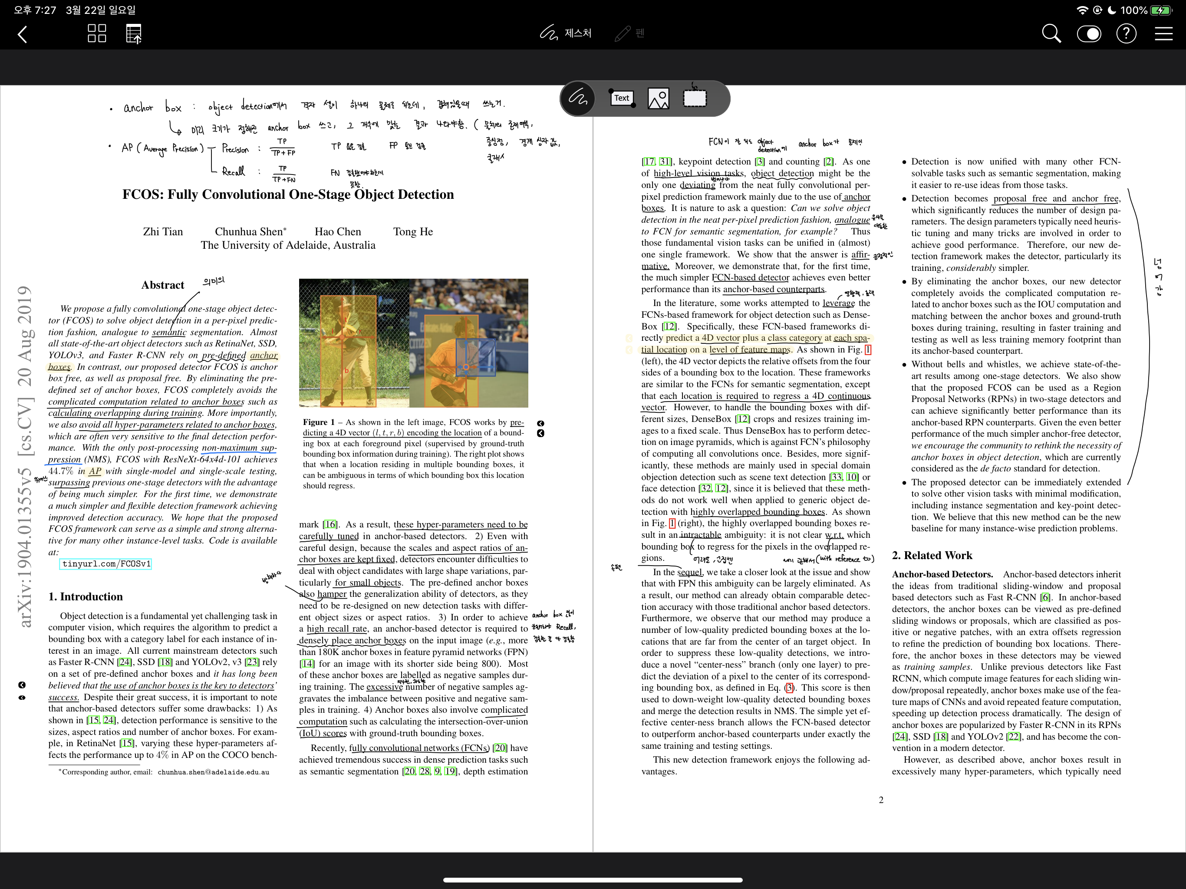Viewport: 1186px width, 889px height.
Task: Go back with the left arrow
Action: pos(23,35)
